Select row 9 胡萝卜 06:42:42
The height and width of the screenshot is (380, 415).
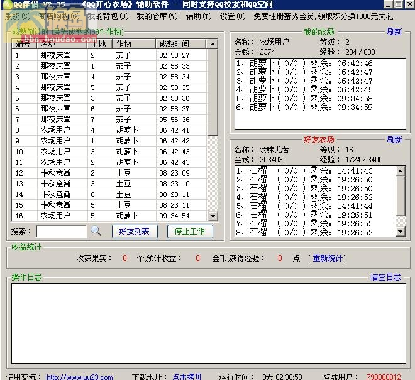pos(109,141)
